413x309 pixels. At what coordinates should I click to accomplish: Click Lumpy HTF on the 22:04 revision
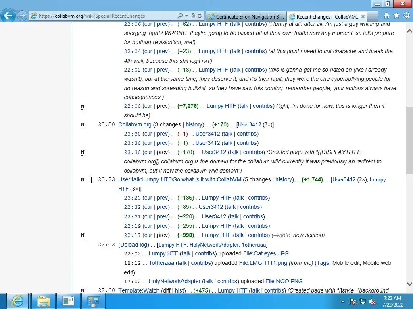[x=213, y=51]
